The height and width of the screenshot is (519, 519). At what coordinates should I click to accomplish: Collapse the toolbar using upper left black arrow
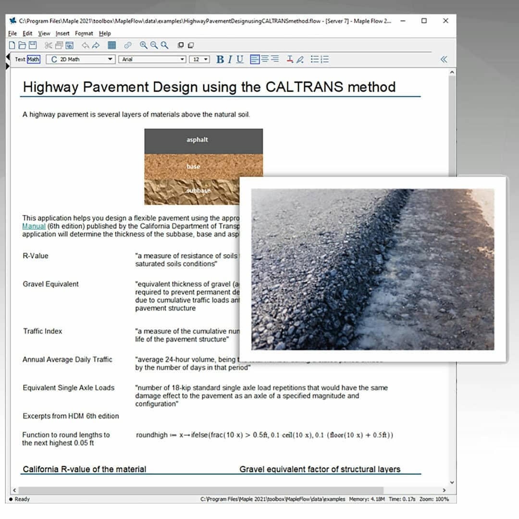pos(8,57)
